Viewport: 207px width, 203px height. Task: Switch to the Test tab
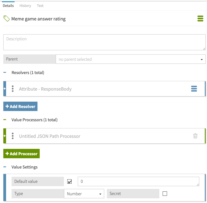point(40,6)
